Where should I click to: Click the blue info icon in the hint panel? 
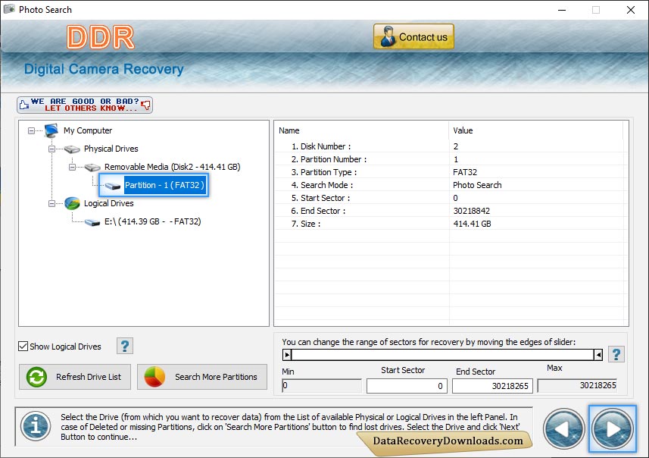click(36, 426)
